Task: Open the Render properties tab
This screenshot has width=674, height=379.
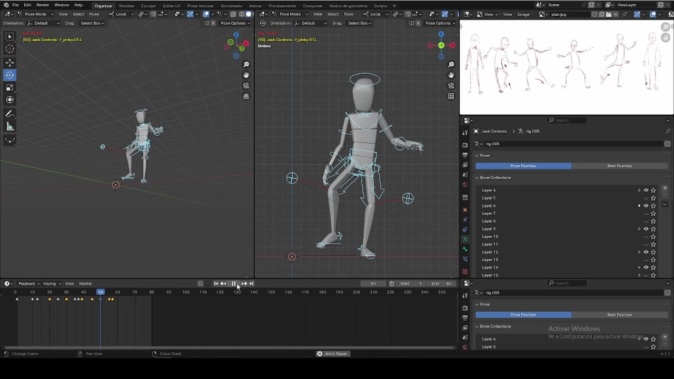Action: (465, 144)
